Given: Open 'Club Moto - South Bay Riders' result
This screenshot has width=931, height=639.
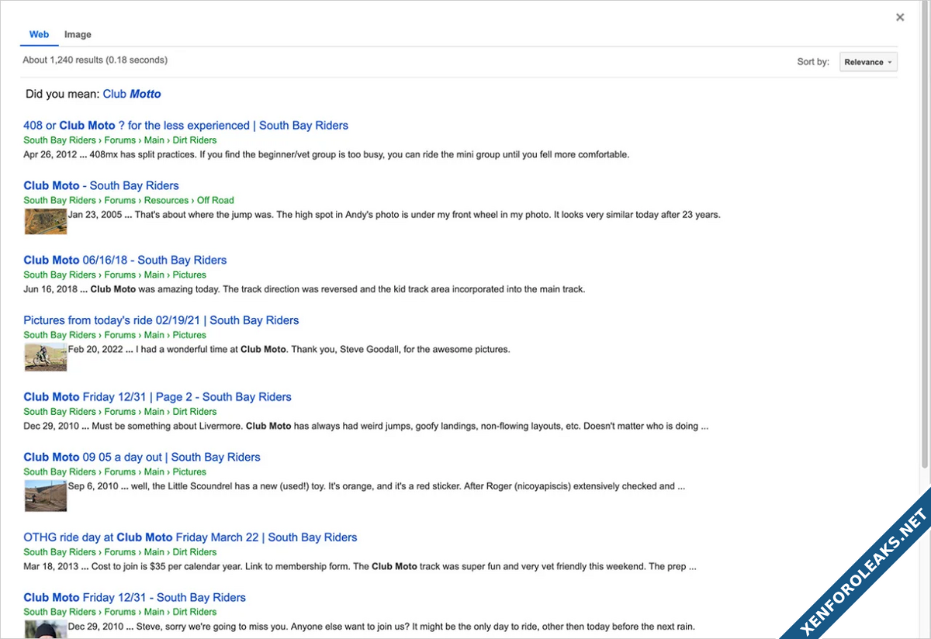Looking at the screenshot, I should pyautogui.click(x=101, y=185).
